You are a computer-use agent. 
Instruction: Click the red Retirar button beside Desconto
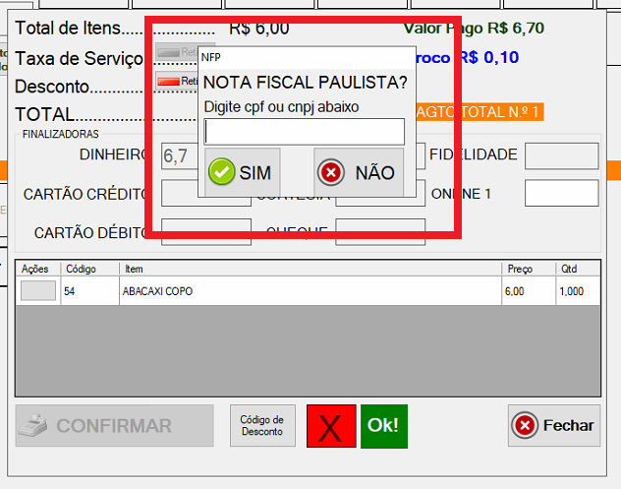pyautogui.click(x=177, y=82)
